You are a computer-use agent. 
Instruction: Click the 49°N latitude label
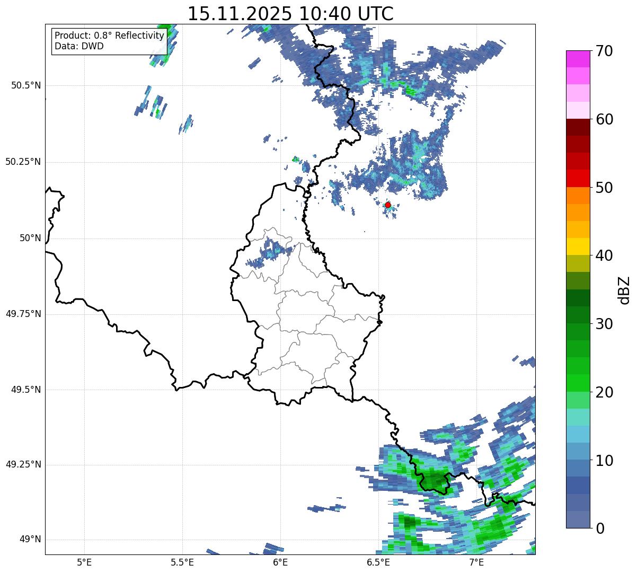tap(30, 540)
